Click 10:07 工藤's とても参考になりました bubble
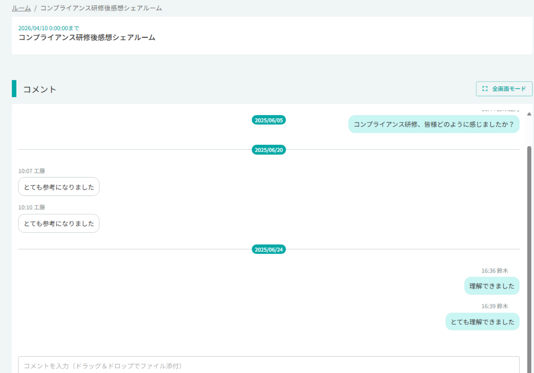This screenshot has width=534, height=373. (59, 187)
